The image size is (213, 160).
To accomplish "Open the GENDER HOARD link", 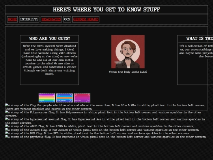I will point(86,19).
